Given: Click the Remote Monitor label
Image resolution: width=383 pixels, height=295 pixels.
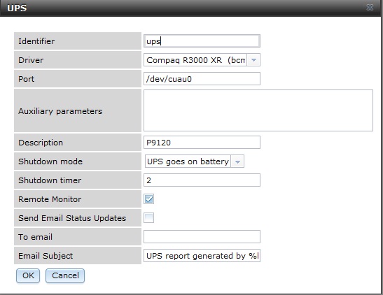Looking at the screenshot, I should tap(50, 199).
